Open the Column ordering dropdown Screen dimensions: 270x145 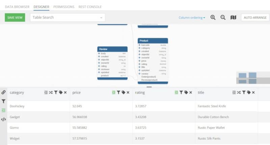(192, 18)
